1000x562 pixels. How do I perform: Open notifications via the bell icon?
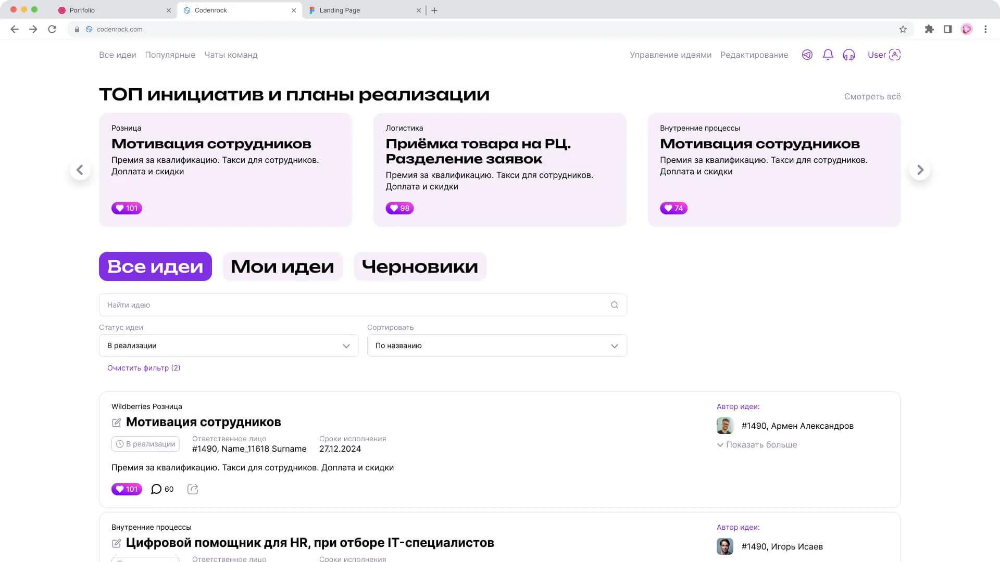(828, 55)
